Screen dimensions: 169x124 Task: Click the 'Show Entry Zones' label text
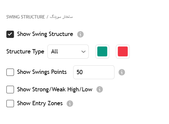(40, 104)
